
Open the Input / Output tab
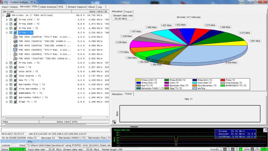pyautogui.click(x=10, y=7)
